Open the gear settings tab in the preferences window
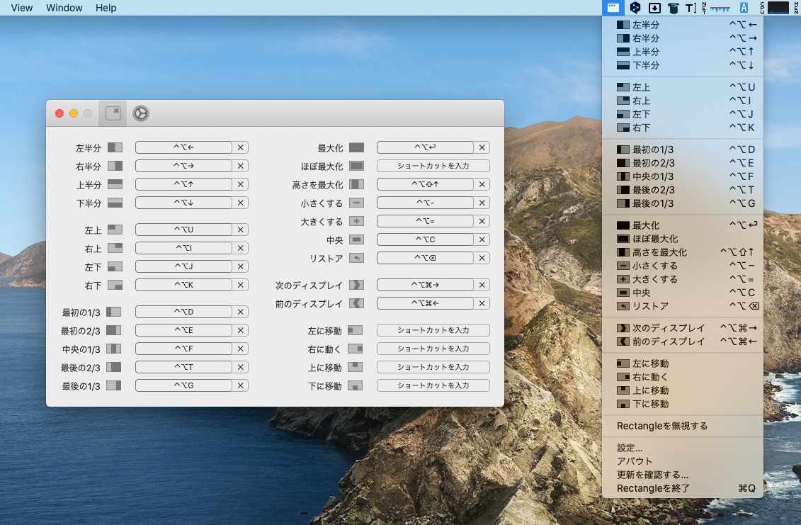 click(141, 113)
